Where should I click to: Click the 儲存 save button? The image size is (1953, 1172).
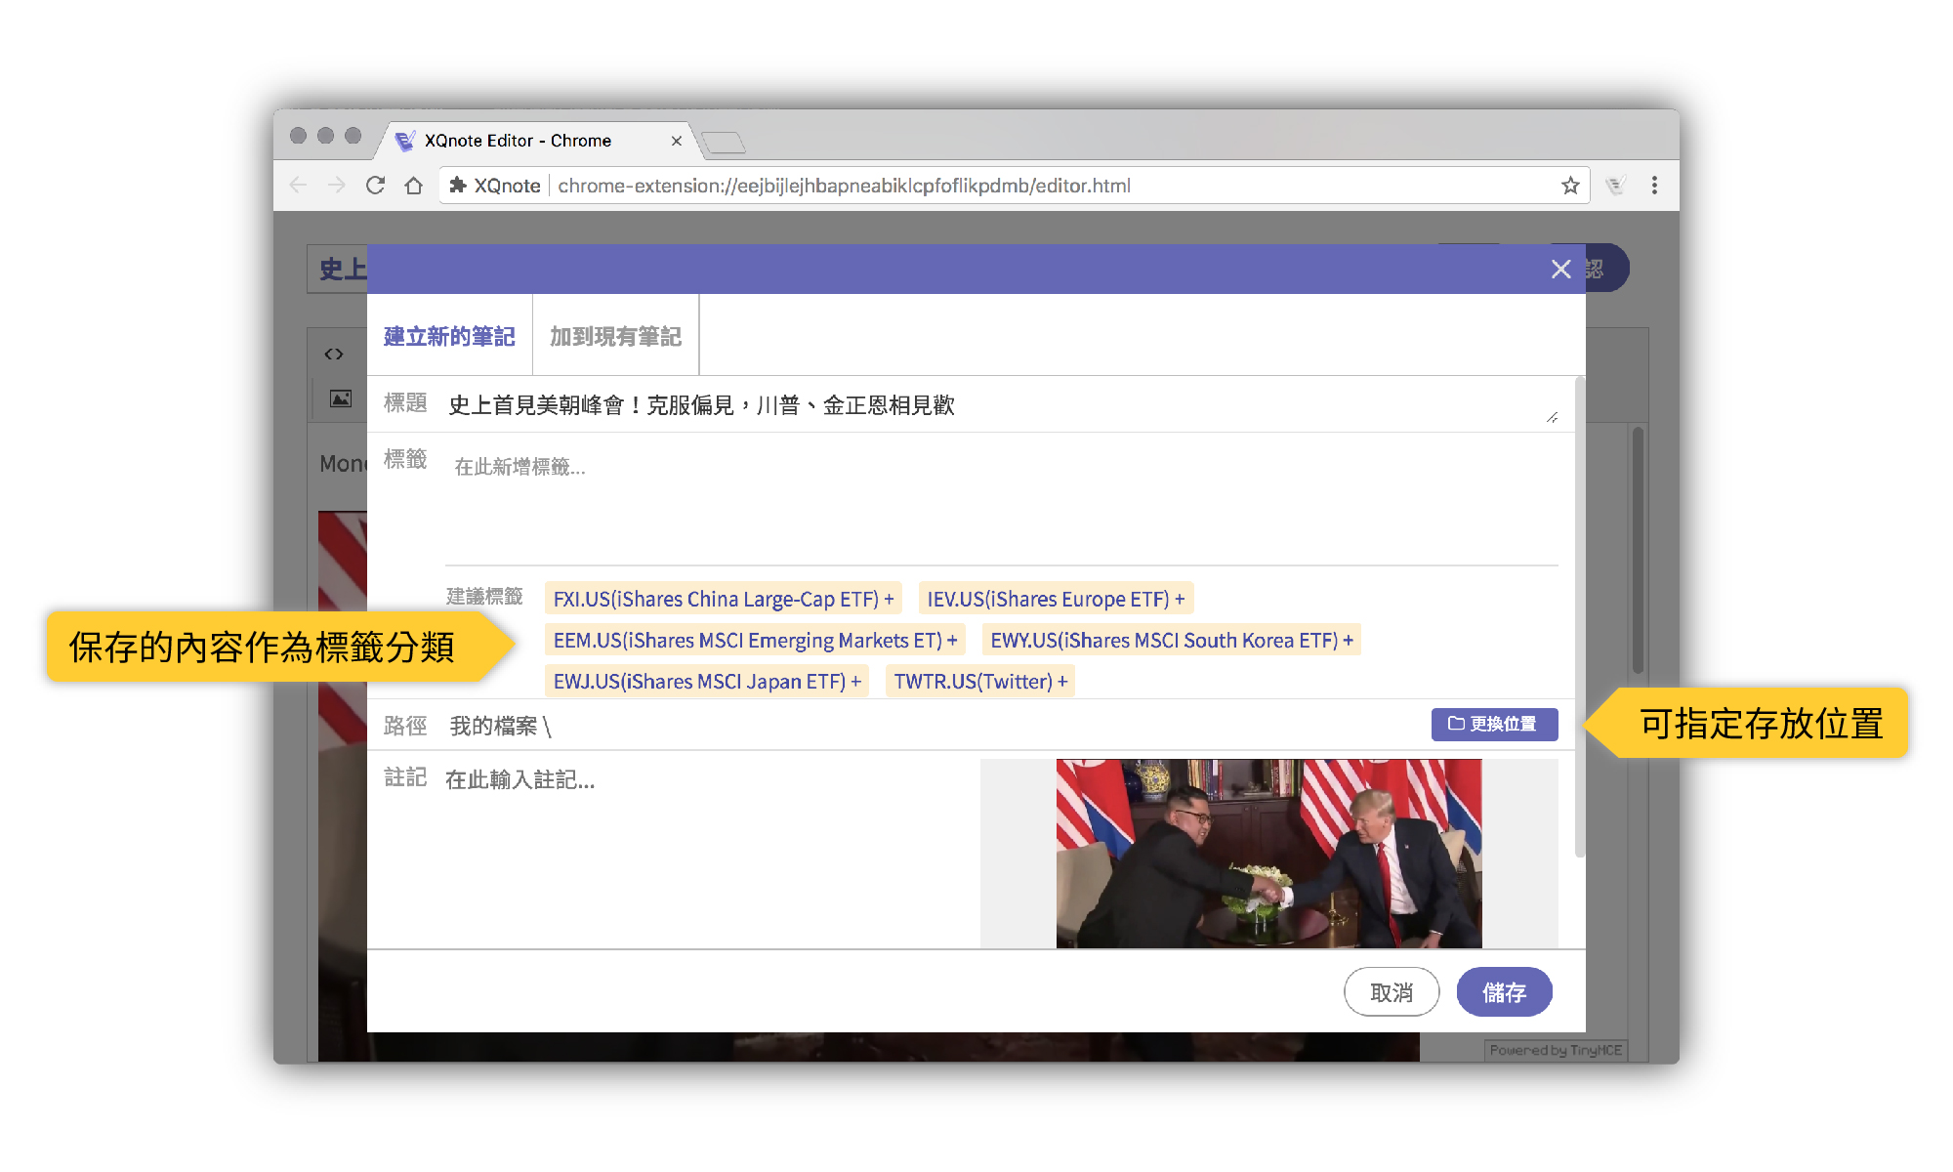[x=1504, y=992]
